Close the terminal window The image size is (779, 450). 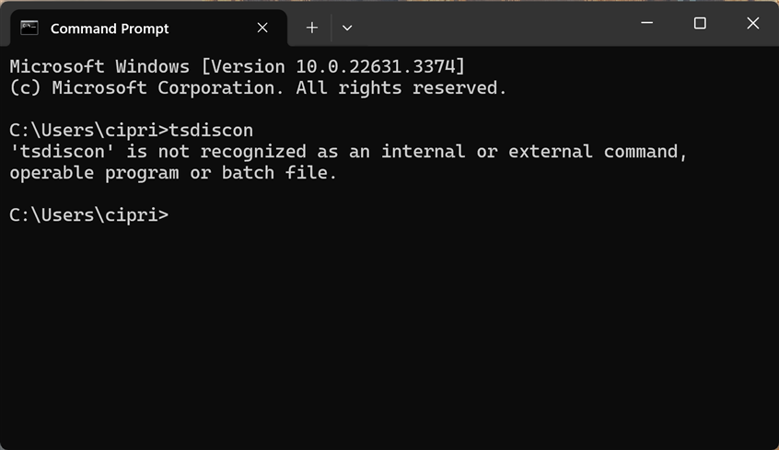(x=752, y=24)
